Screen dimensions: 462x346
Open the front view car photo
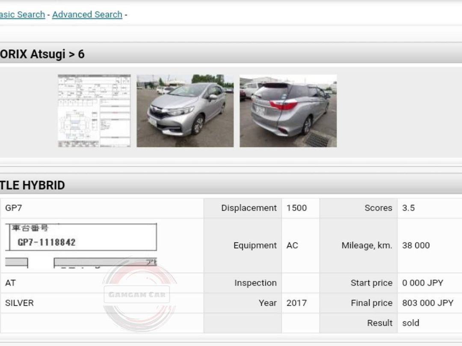pyautogui.click(x=185, y=111)
